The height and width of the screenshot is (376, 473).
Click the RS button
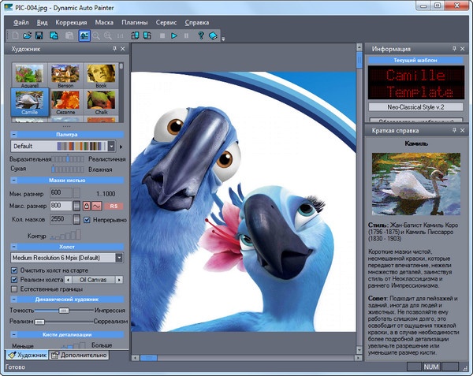(x=114, y=206)
